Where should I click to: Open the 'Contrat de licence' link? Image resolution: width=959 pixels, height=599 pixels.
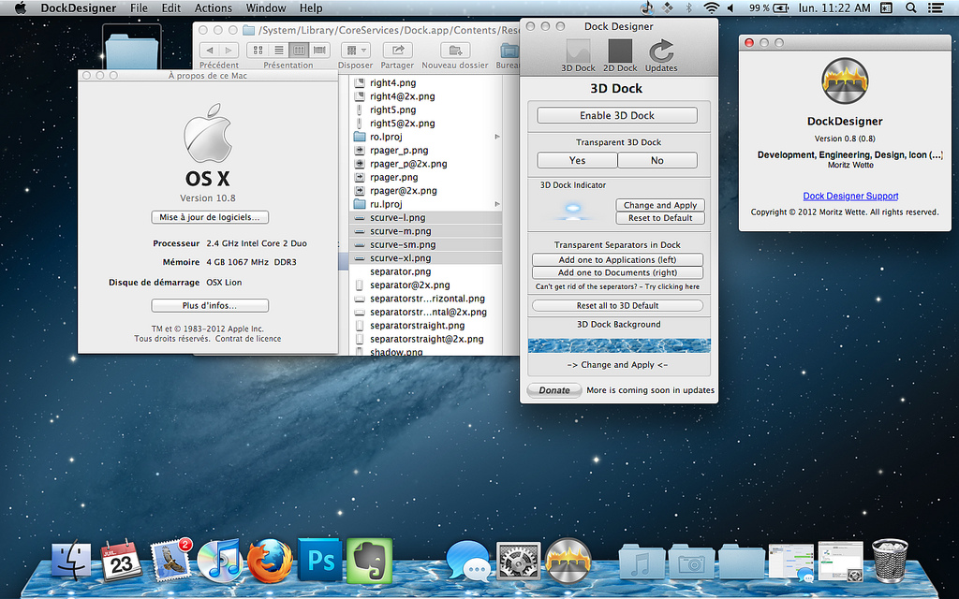(x=247, y=339)
